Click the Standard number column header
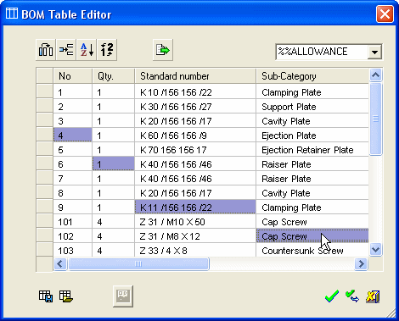Viewport: 399px width, 321px height. pos(195,76)
